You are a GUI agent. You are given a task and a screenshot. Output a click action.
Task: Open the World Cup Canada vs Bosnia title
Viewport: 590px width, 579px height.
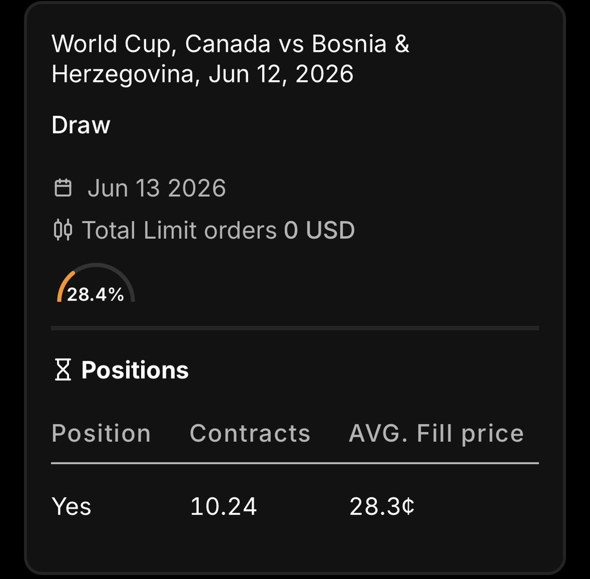click(x=230, y=58)
